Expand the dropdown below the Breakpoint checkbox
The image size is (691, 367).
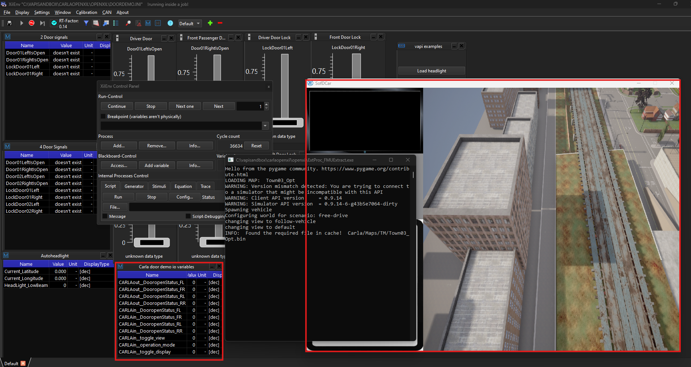tap(265, 126)
